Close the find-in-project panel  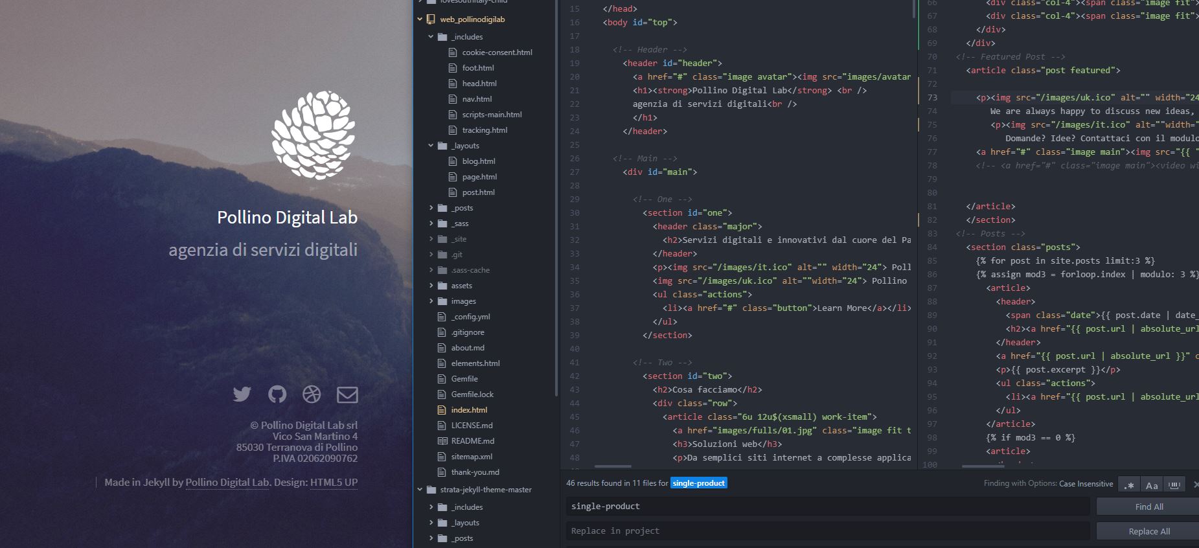pos(1195,485)
